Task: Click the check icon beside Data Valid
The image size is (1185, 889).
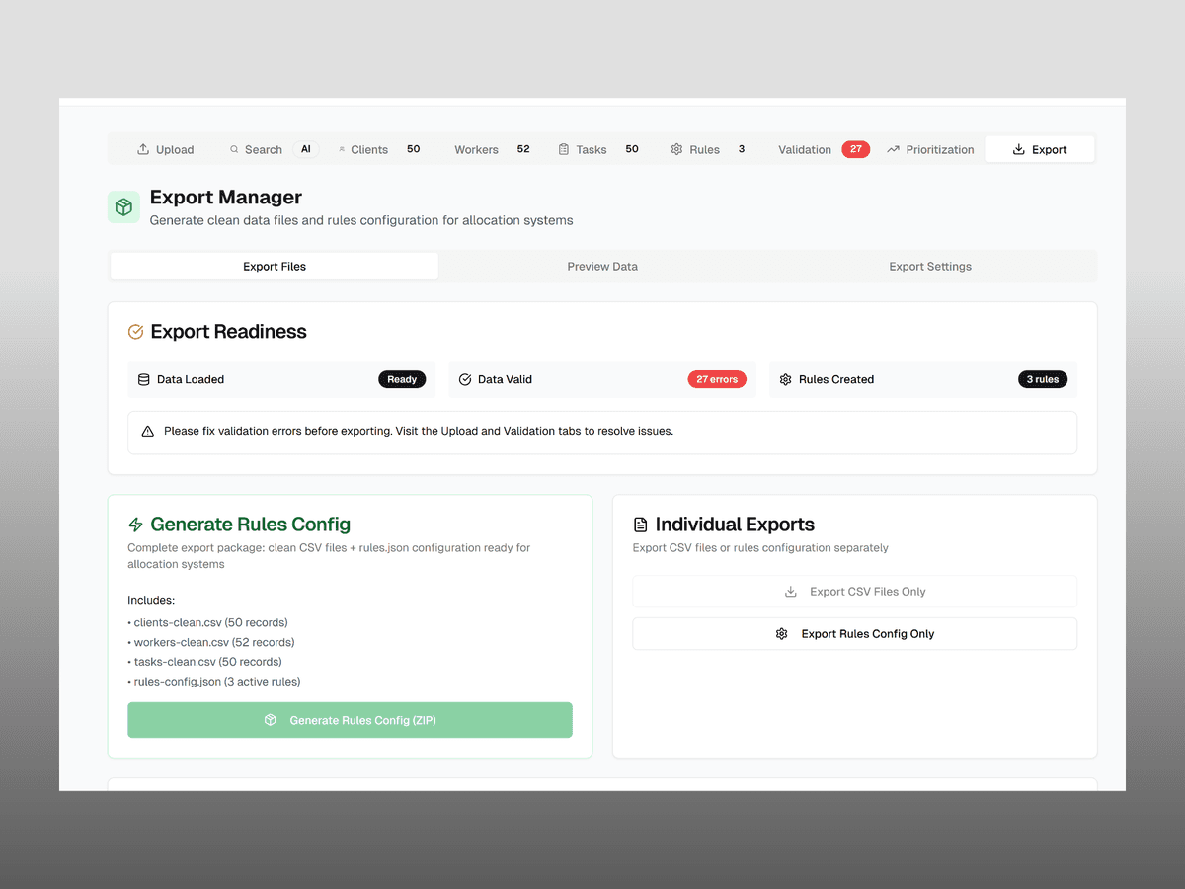Action: [465, 379]
